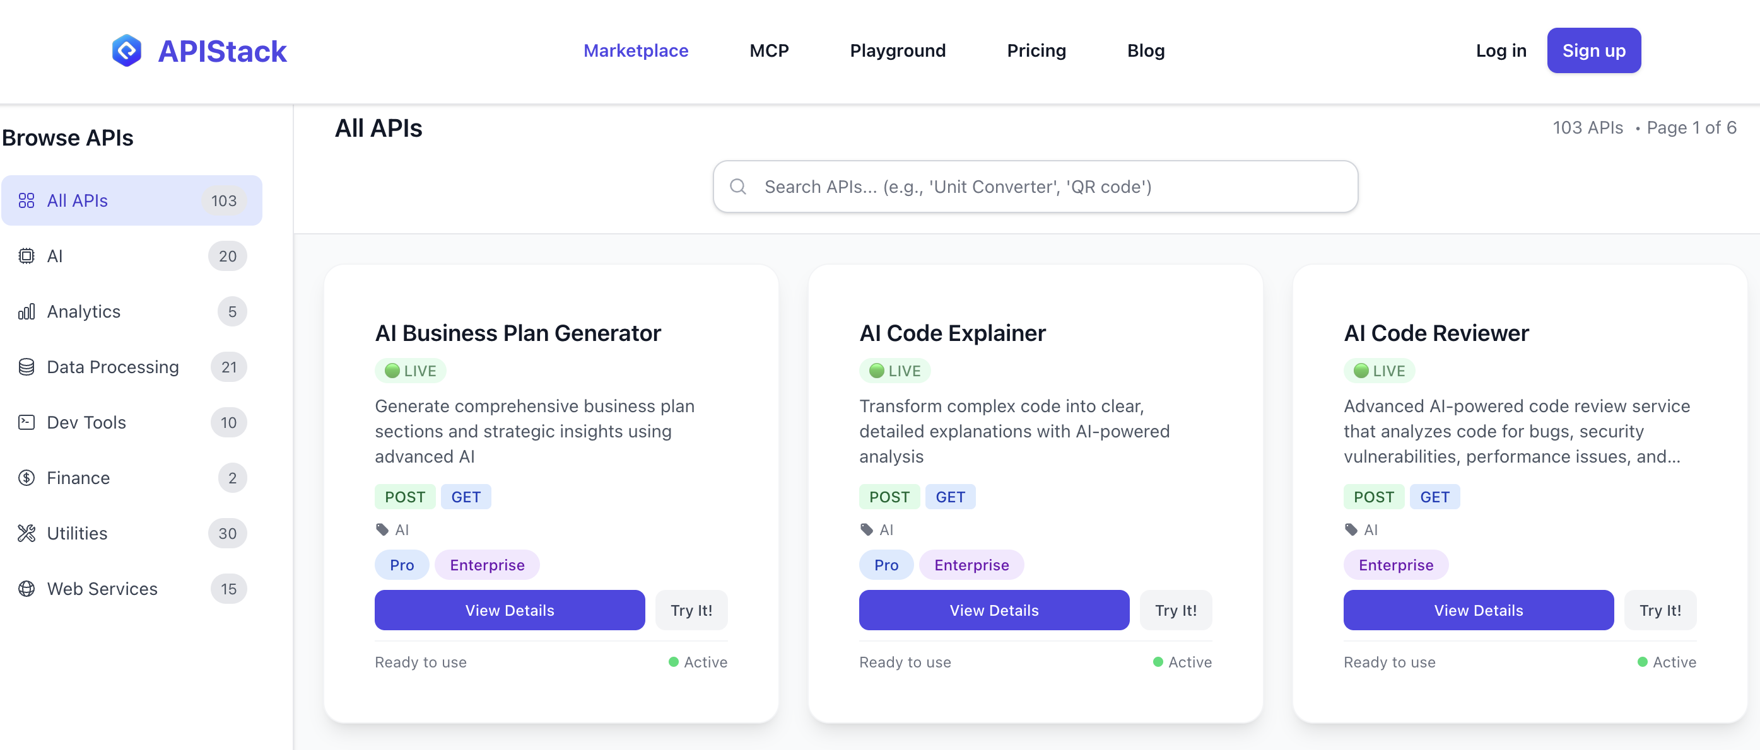Click the Log in link
Screen dimensions: 1760x750
pyautogui.click(x=1500, y=50)
